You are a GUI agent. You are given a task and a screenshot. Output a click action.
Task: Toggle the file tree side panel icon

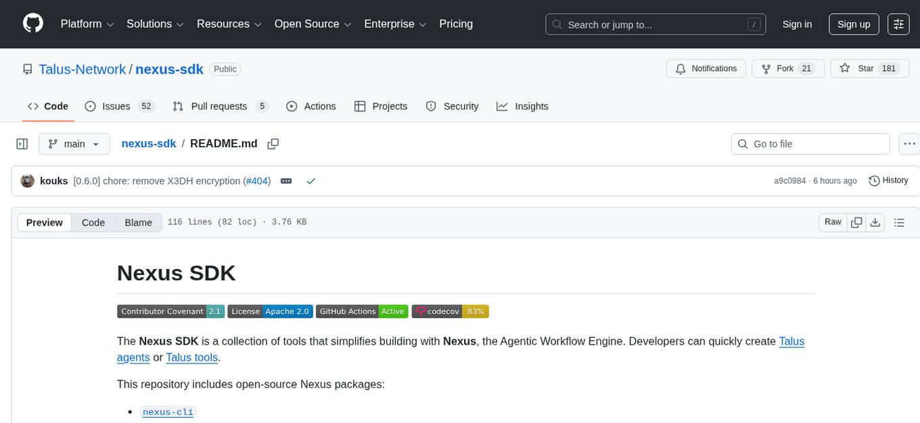click(22, 143)
